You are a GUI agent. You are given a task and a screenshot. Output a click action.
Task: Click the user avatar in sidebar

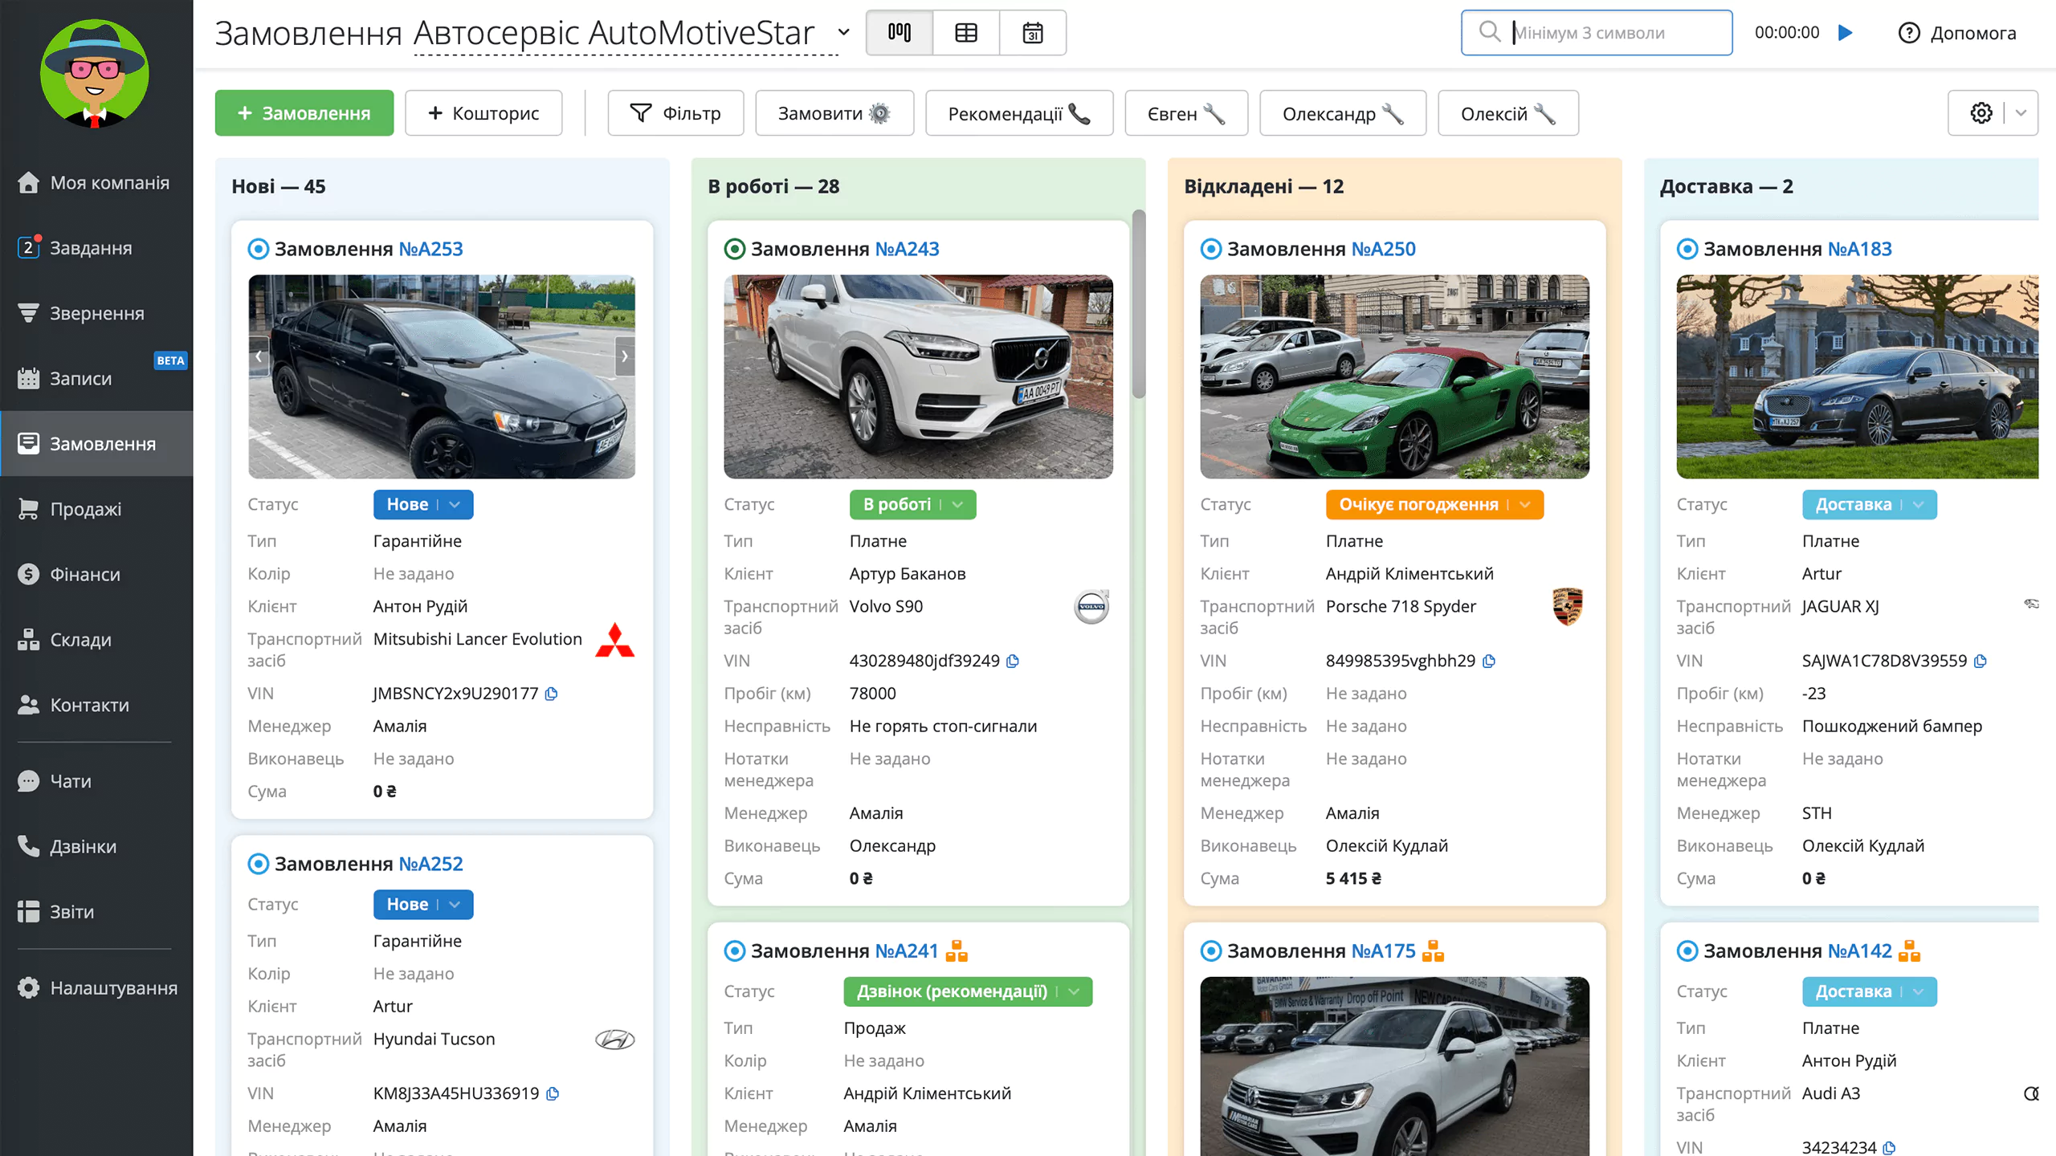[95, 73]
